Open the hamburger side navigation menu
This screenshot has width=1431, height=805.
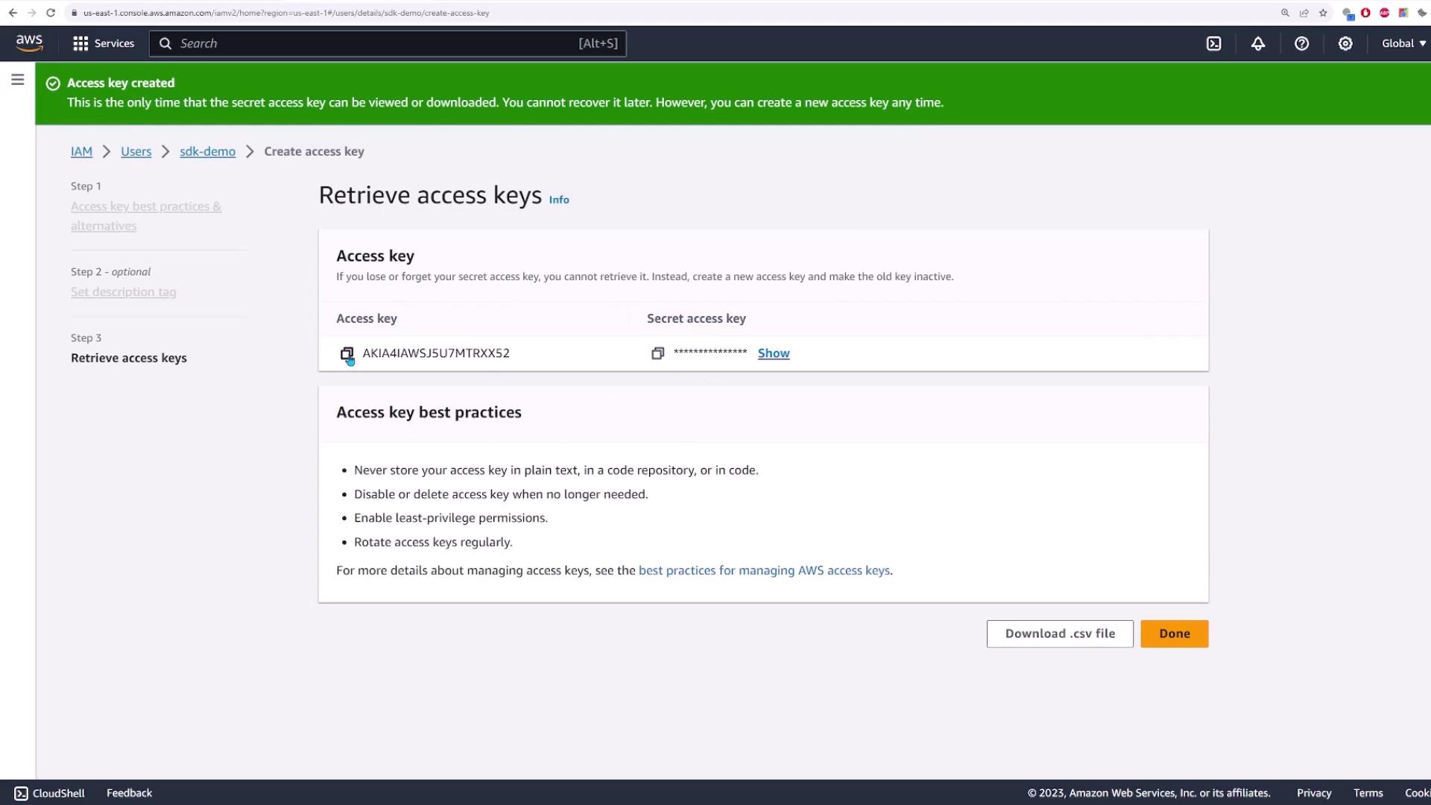coord(18,80)
